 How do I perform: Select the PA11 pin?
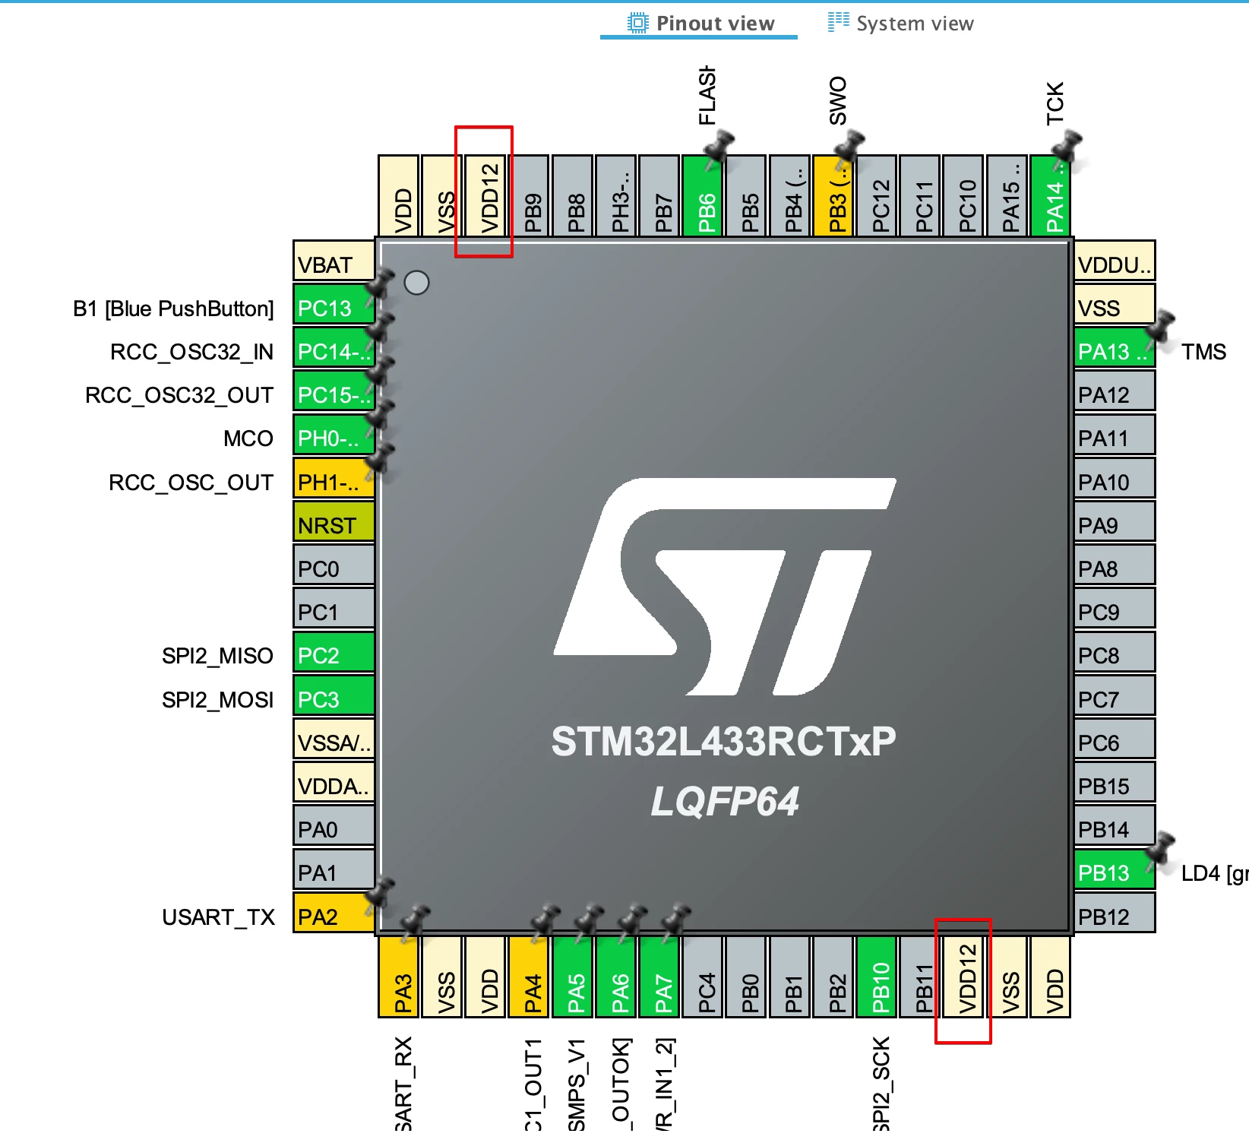coord(1115,434)
